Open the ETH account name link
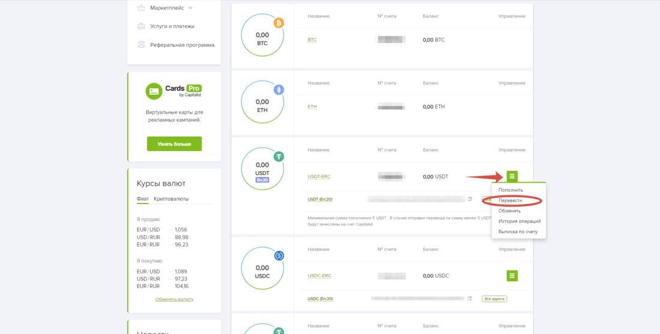 tap(313, 107)
